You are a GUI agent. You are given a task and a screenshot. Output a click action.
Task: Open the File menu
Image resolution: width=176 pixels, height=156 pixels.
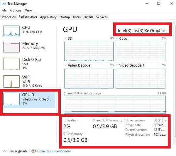pos(4,10)
